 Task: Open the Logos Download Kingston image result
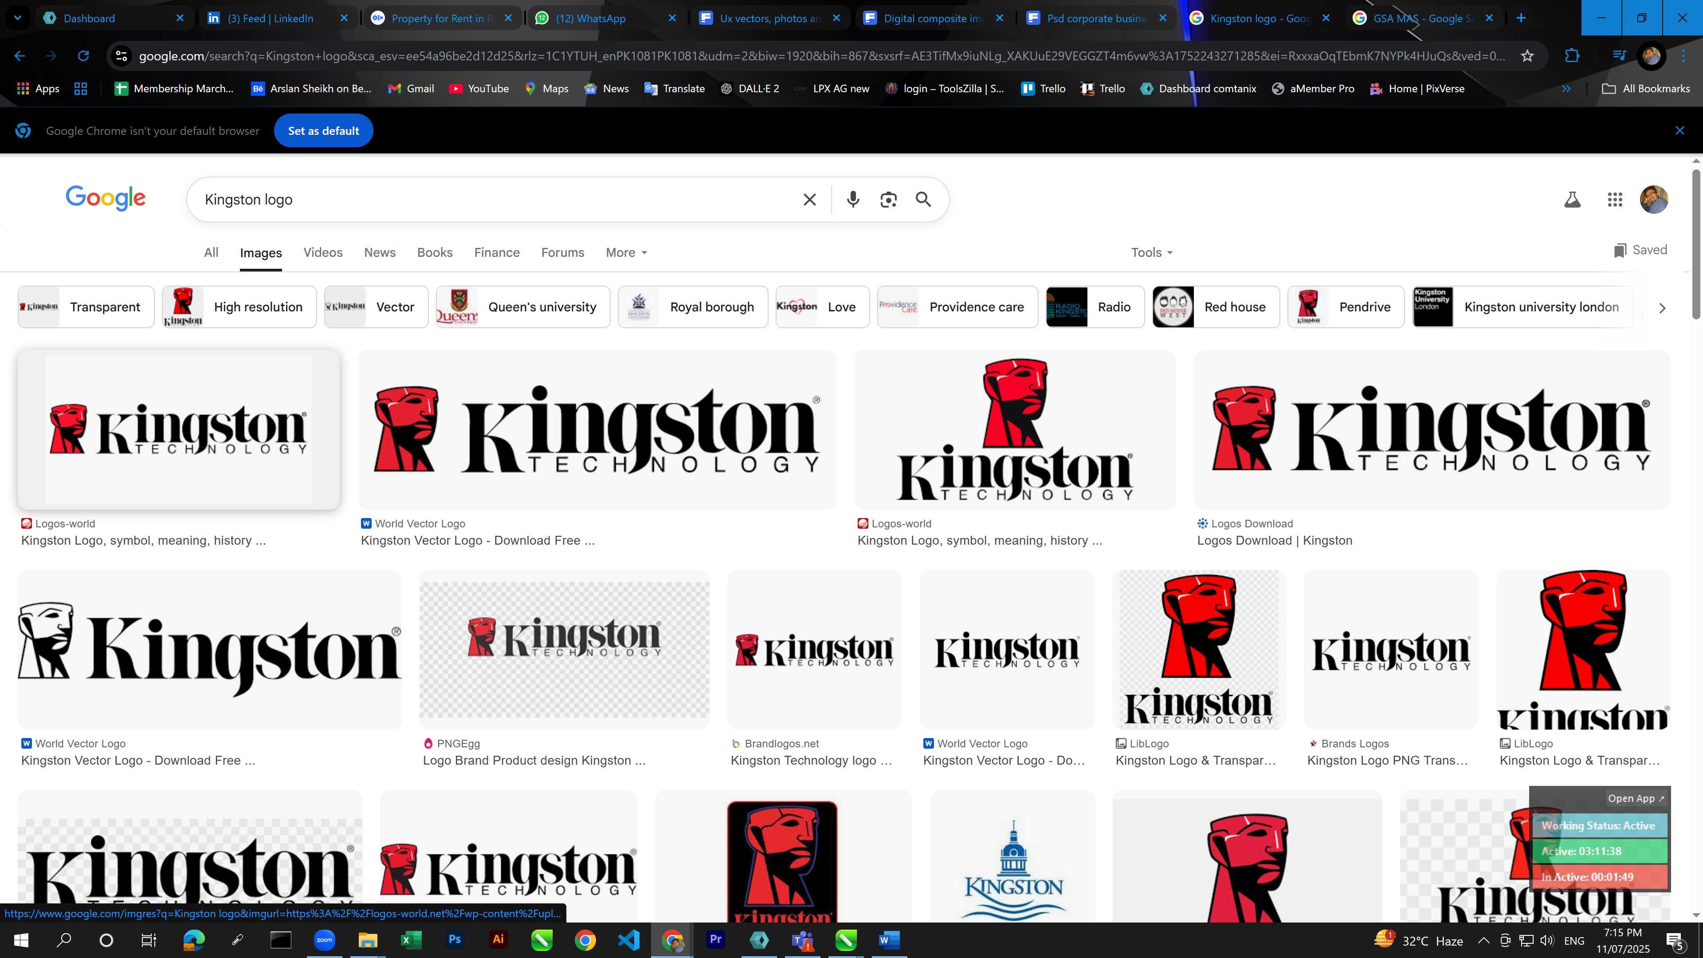pos(1432,430)
